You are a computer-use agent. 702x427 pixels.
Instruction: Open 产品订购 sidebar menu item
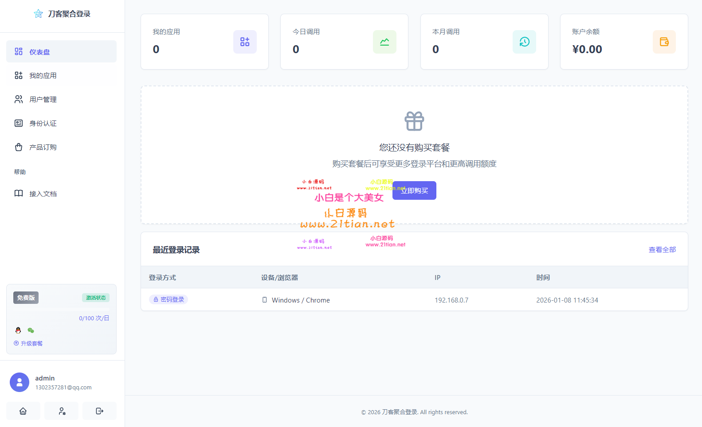tap(61, 148)
